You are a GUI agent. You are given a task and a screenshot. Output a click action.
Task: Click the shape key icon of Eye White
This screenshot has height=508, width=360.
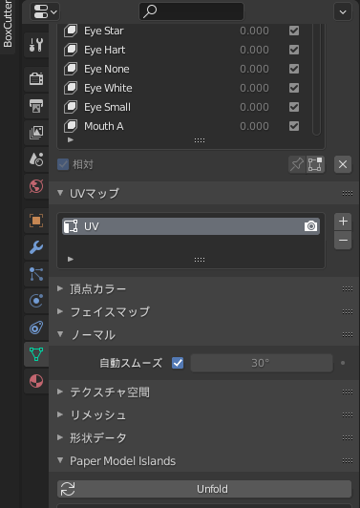point(71,88)
